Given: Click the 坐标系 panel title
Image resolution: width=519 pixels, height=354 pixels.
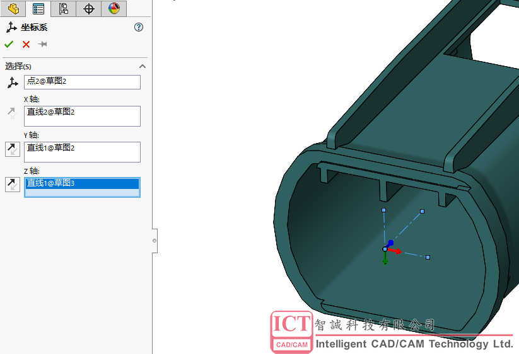Looking at the screenshot, I should tap(34, 27).
